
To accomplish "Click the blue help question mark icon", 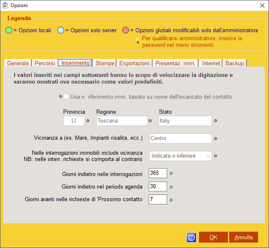I will click(191, 238).
